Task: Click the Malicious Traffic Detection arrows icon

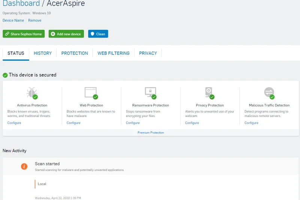Action: coord(269,93)
